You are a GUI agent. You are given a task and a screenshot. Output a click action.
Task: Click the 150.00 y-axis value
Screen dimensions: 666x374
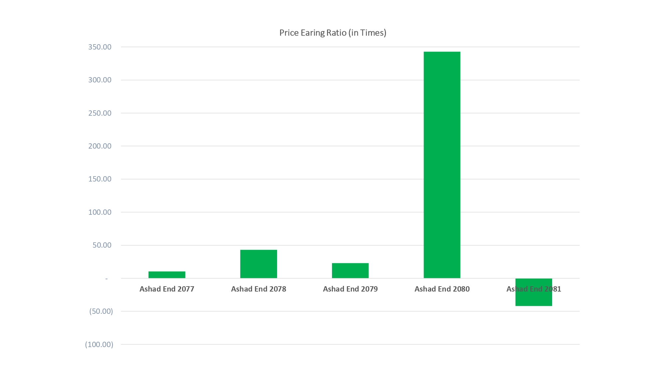[100, 179]
